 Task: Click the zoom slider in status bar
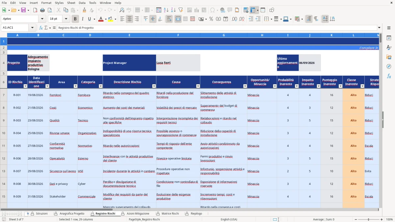tap(368, 219)
